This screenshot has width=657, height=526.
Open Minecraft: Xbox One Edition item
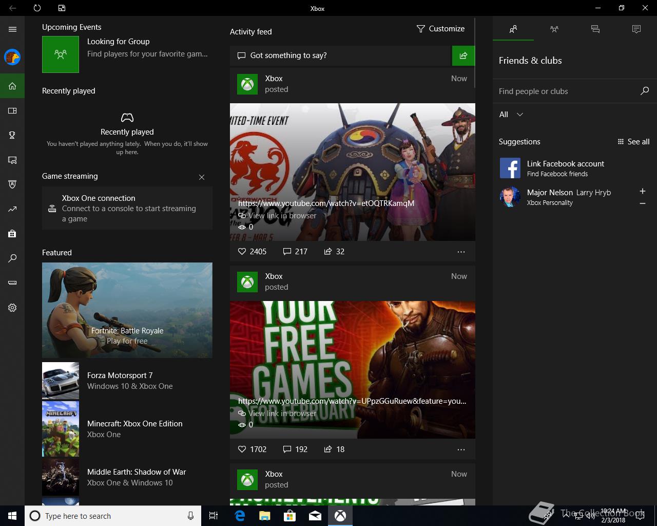point(127,429)
